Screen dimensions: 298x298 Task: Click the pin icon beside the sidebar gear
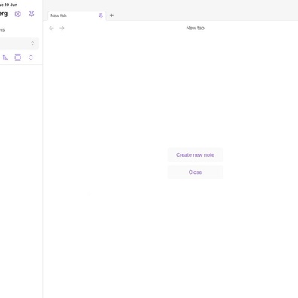pyautogui.click(x=32, y=14)
